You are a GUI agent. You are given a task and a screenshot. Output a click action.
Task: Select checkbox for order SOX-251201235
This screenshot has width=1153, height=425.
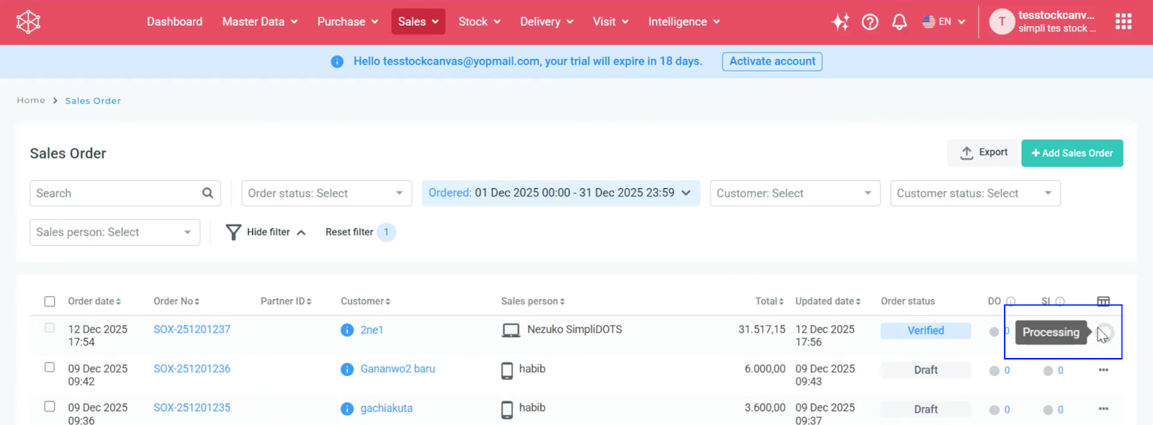pos(50,406)
